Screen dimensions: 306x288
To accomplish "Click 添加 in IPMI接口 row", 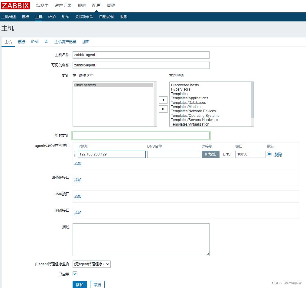I will click(78, 213).
